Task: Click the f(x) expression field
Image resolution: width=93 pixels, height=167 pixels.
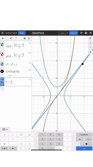Action: (x=18, y=46)
